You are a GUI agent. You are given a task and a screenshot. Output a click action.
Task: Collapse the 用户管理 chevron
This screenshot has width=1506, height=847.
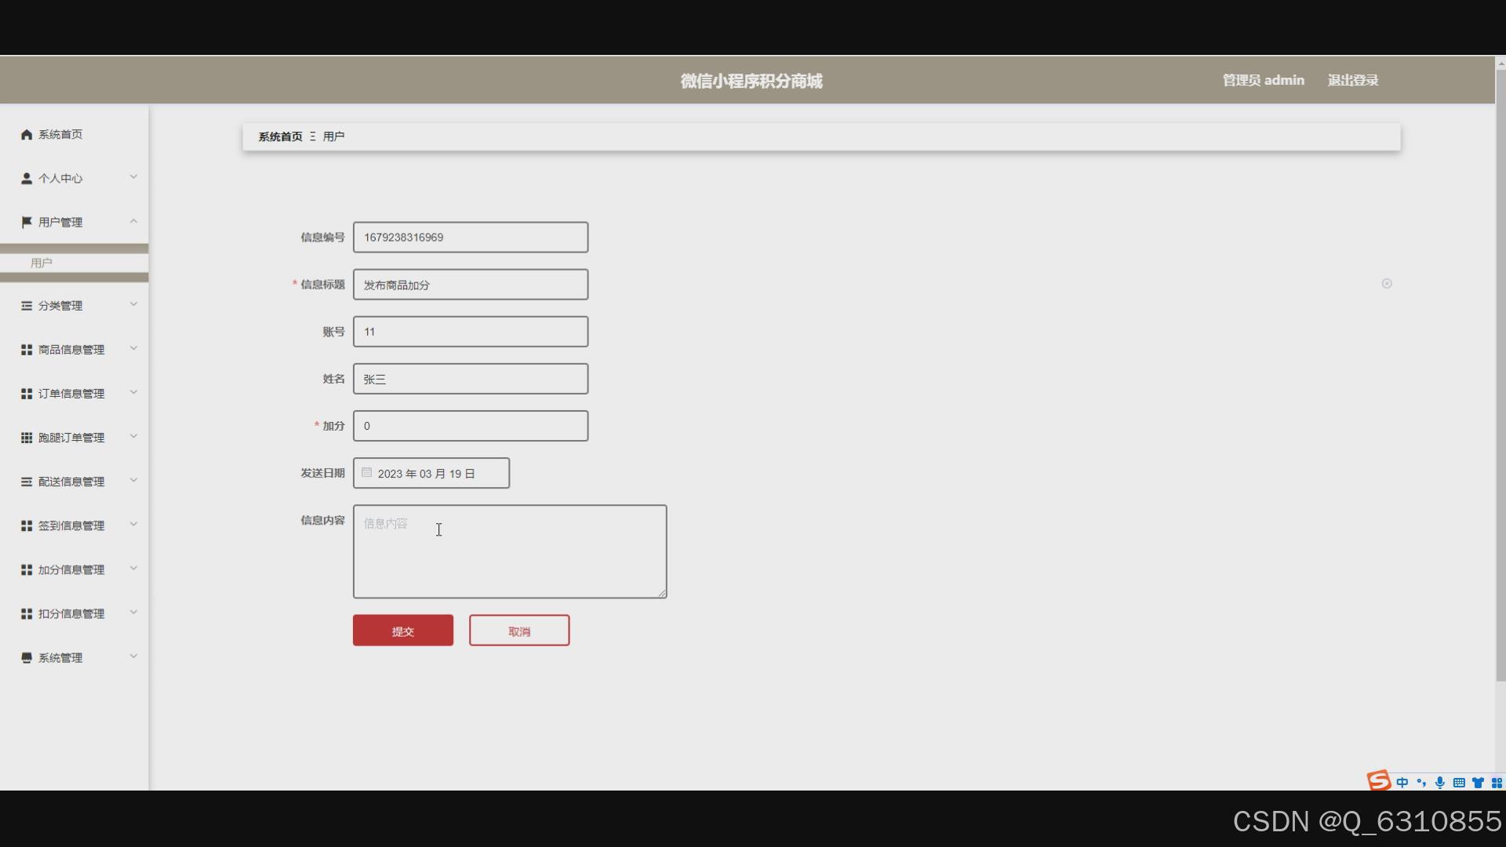click(133, 221)
